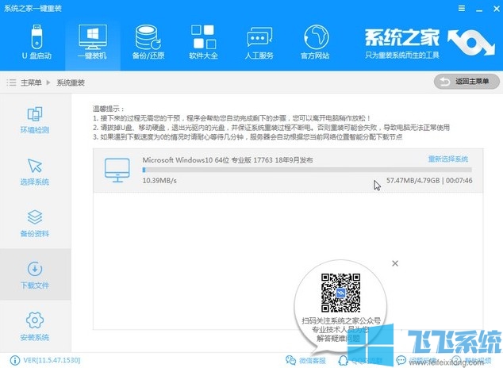This screenshot has height=368, width=503.
Task: Open 微信客服 WeChat support
Action: pos(305,361)
